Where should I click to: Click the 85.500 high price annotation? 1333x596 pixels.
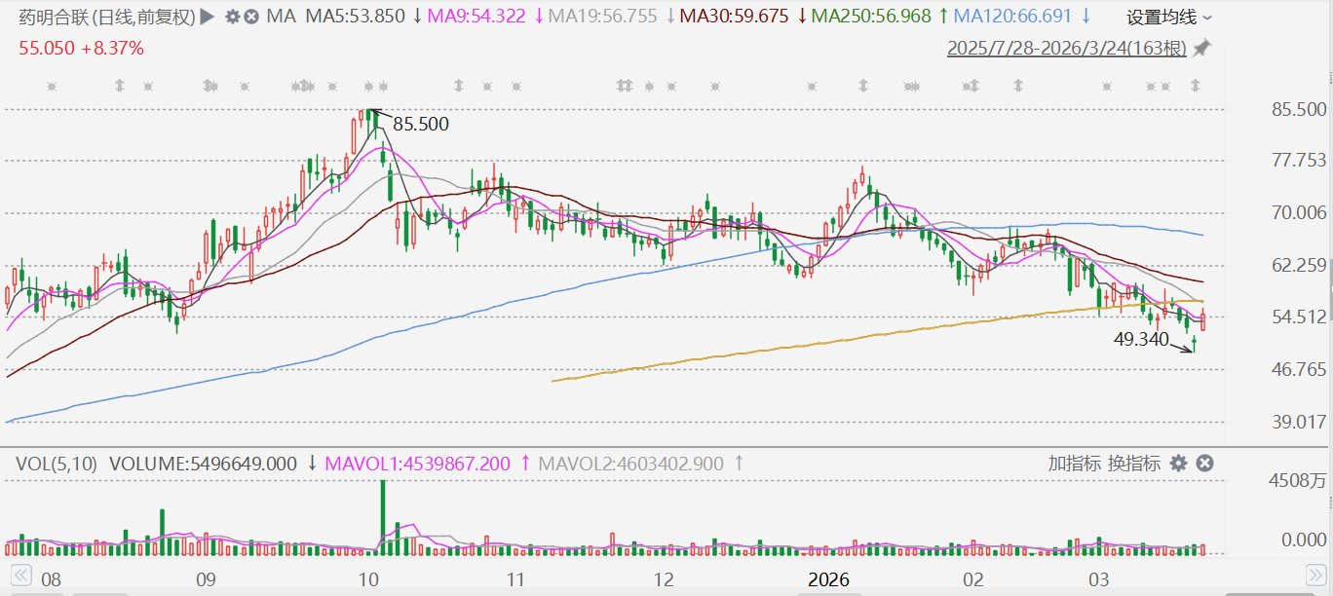pyautogui.click(x=420, y=124)
